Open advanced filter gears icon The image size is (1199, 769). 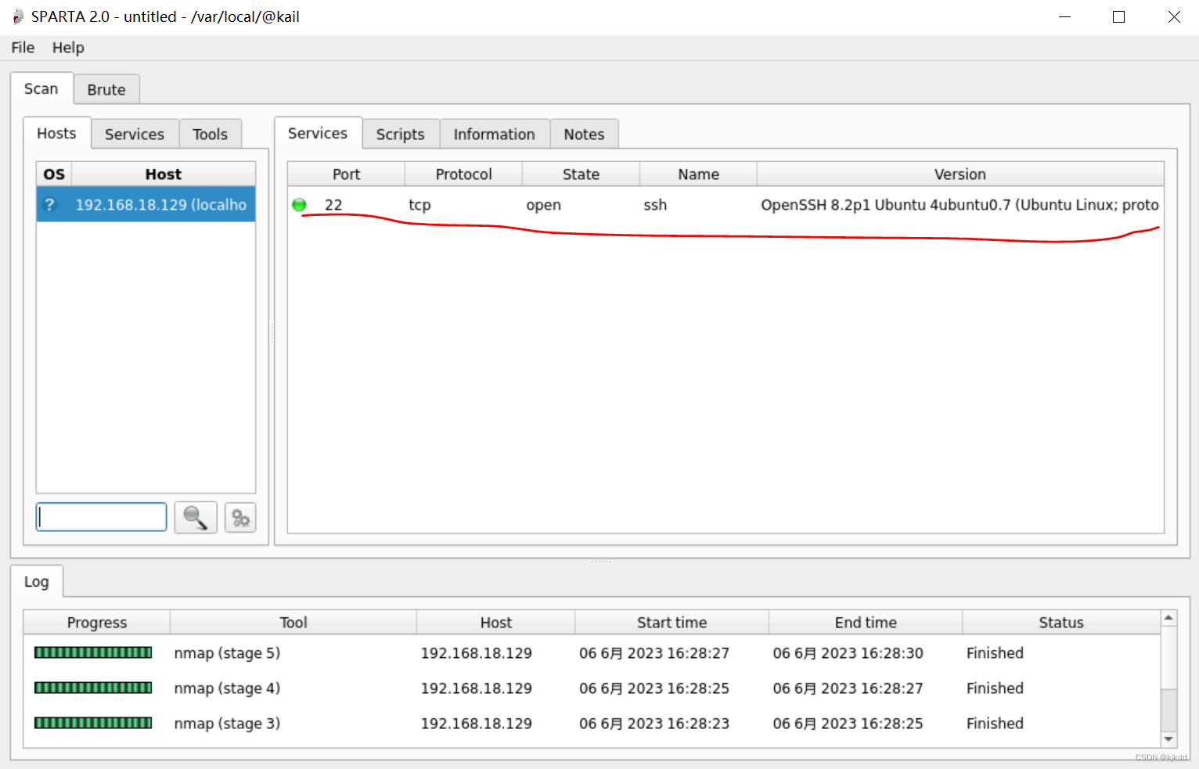coord(240,518)
